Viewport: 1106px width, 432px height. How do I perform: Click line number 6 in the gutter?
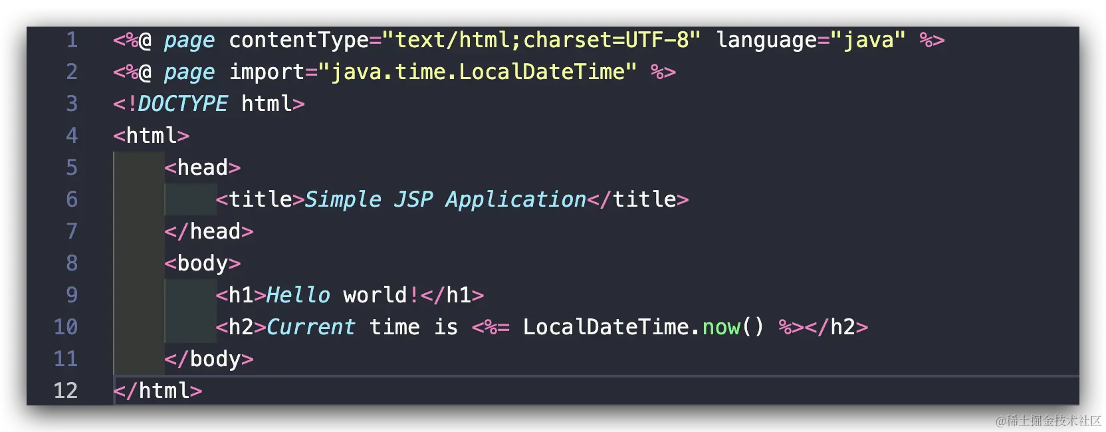point(72,199)
